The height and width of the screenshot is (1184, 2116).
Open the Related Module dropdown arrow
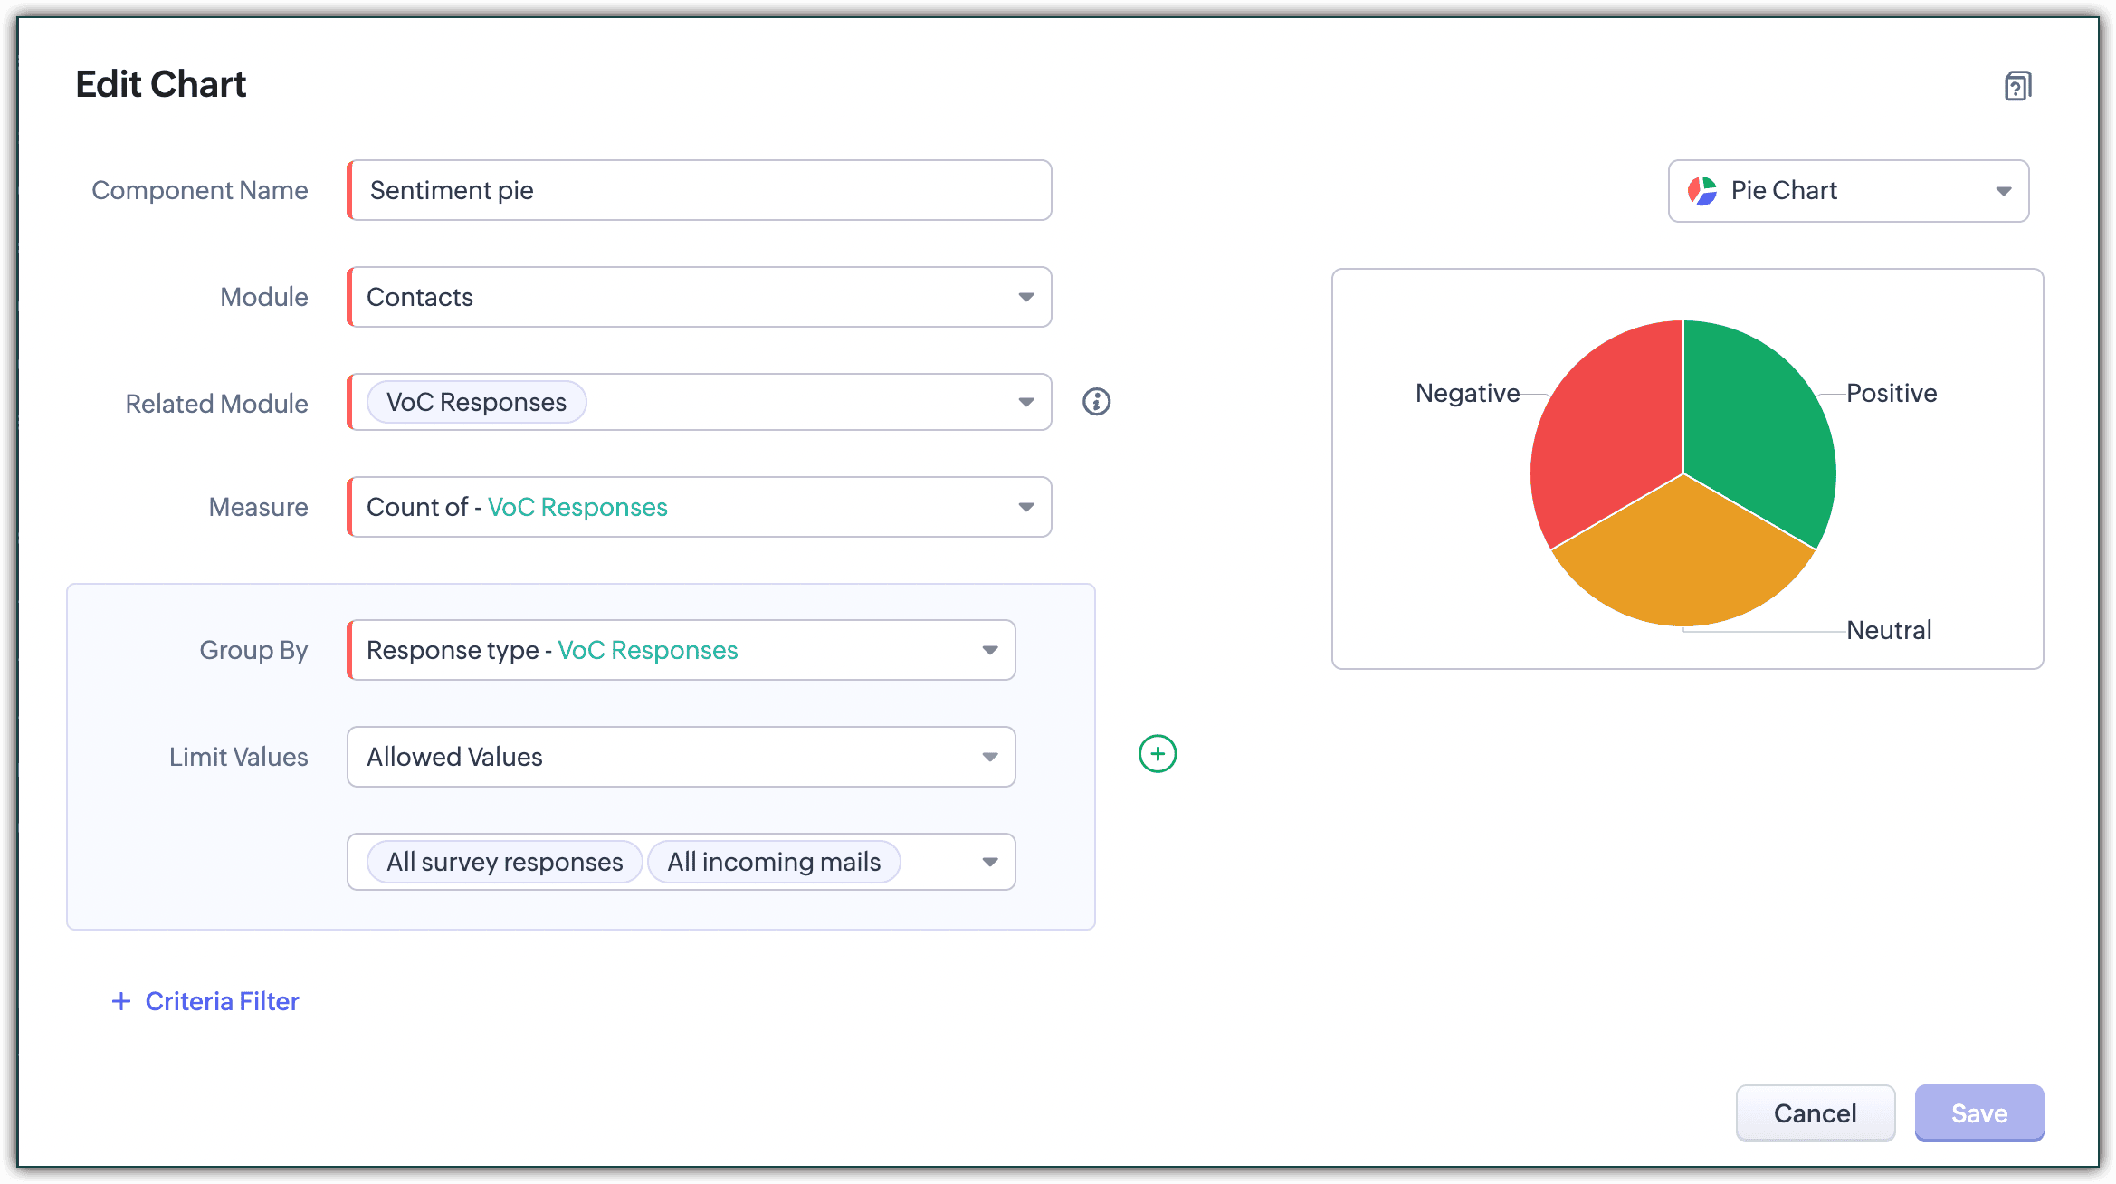click(x=1025, y=402)
